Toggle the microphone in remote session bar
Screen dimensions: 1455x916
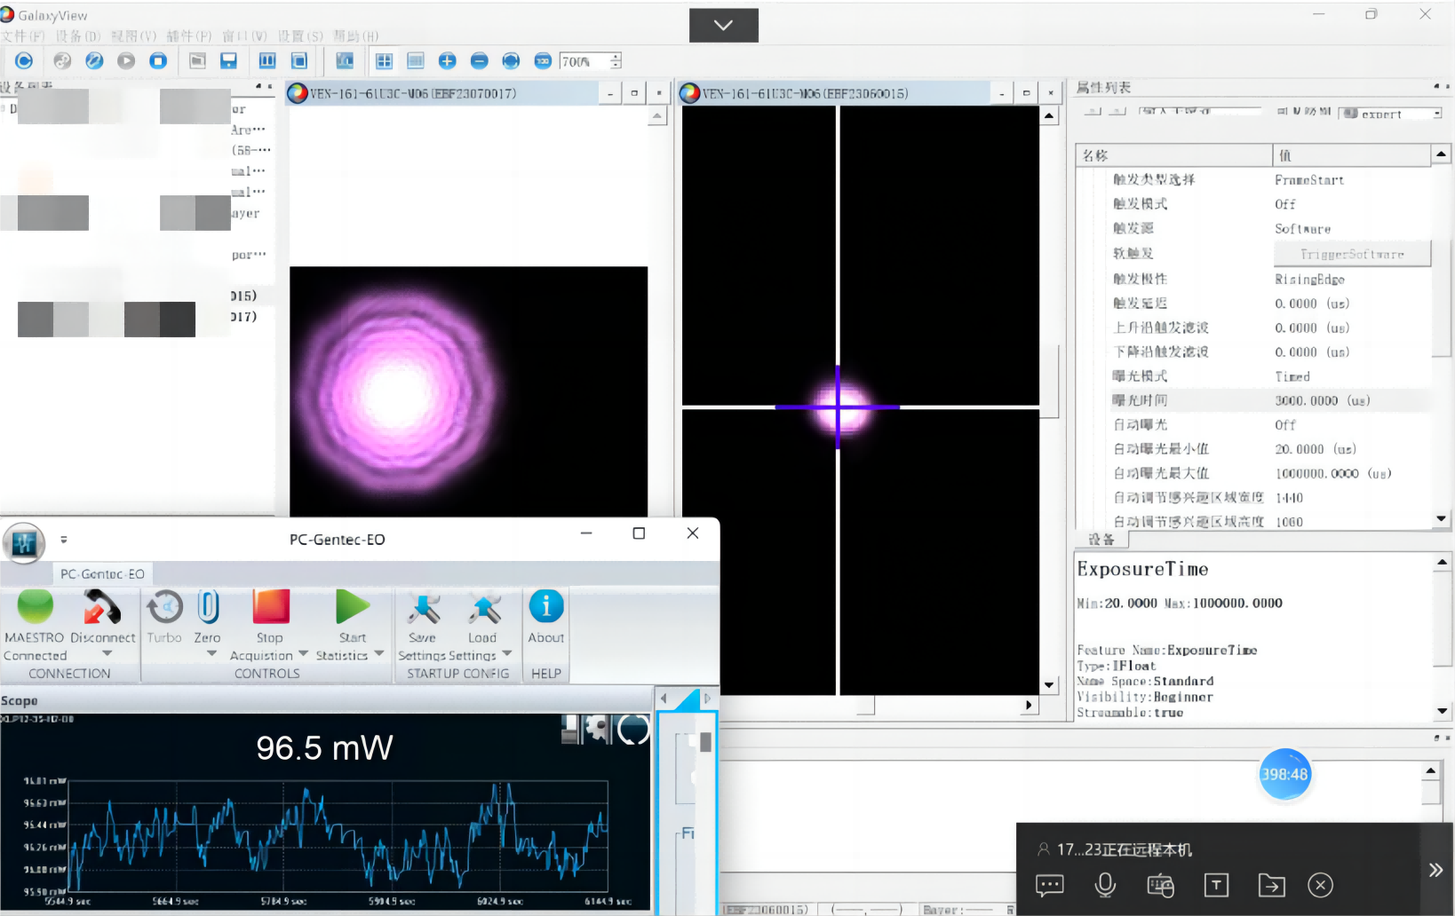coord(1105,885)
